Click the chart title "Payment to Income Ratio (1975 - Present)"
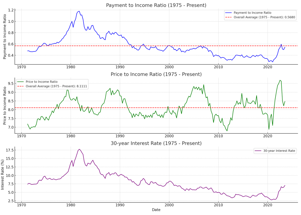301x215 pixels. [x=156, y=5]
